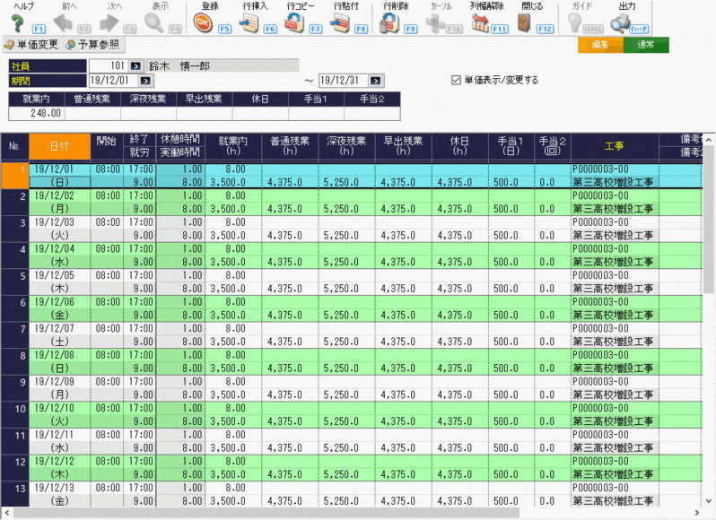Viewport: 716px width, 520px height.
Task: Open the employee (社員) lookup arrow
Action: (x=135, y=66)
